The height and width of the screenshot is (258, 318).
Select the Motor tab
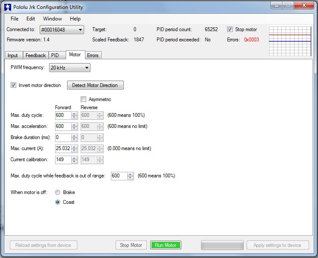[75, 55]
